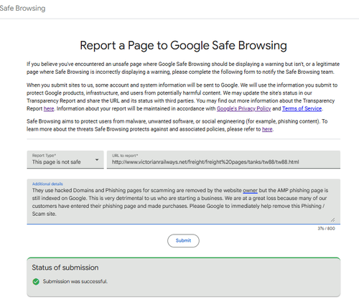Viewport: 359px width, 307px height.
Task: Open the Terms of Service link
Action: tap(302, 108)
